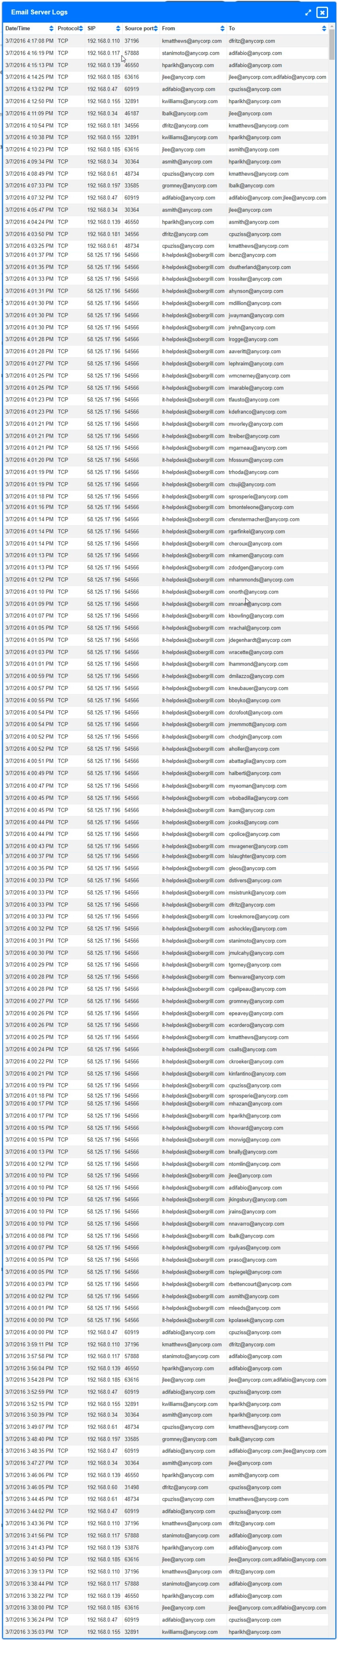Select the 3/7/2016 4:09:34 PM timestamp

30,162
